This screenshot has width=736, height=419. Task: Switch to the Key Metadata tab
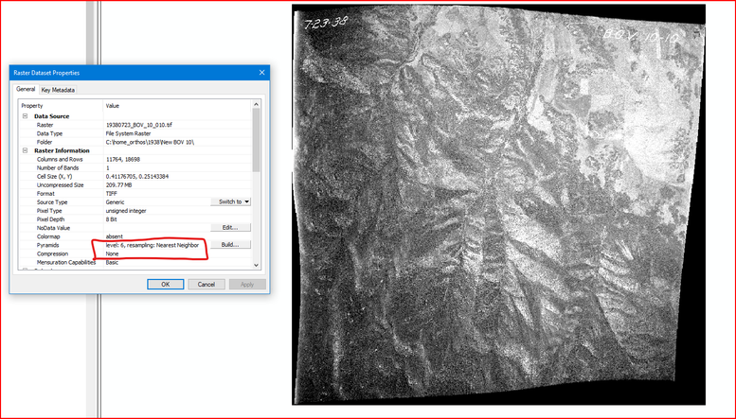58,90
